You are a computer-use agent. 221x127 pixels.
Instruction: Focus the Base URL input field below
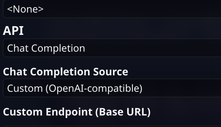(112, 126)
